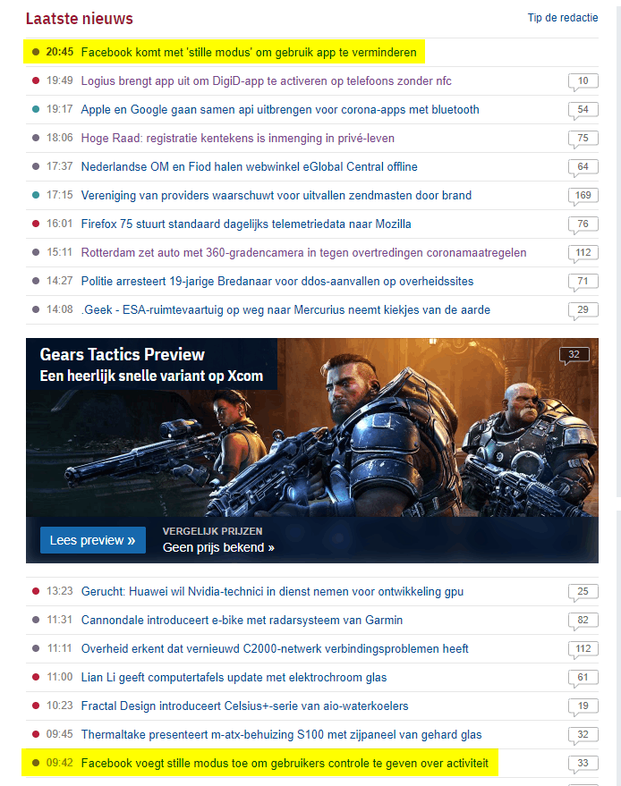Click the 'Laatste nieuws' heading
Screen dimensions: 621x786
click(x=80, y=19)
